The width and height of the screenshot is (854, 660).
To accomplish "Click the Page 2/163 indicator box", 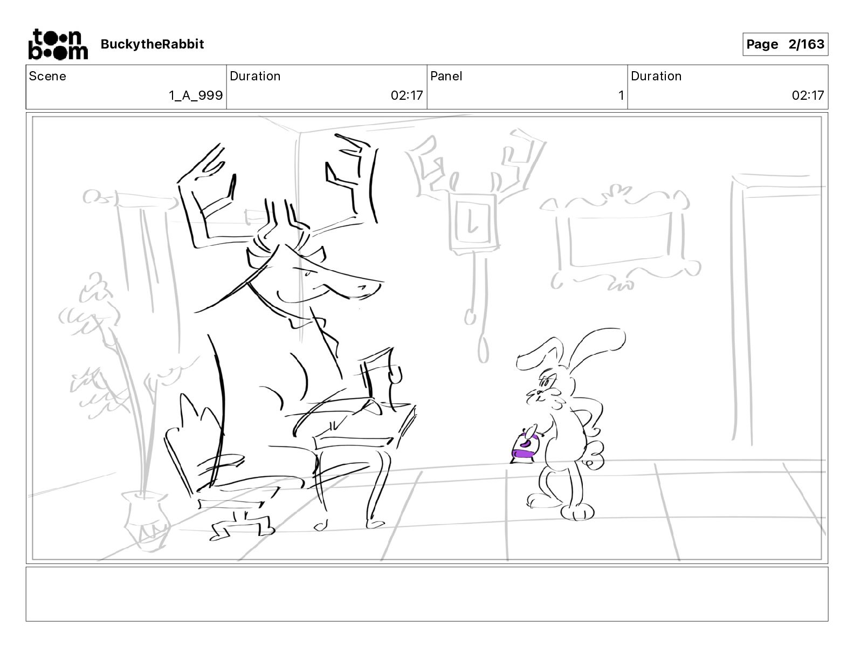I will 785,44.
